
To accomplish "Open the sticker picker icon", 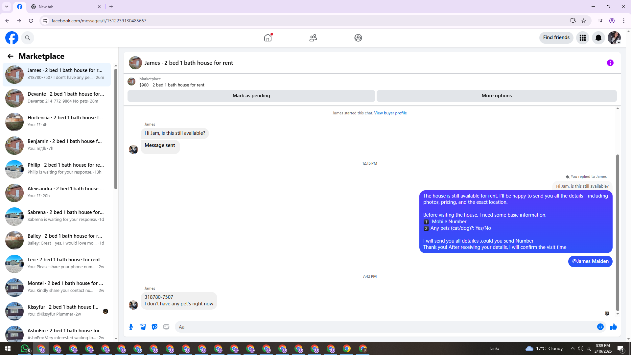I will coord(154,327).
